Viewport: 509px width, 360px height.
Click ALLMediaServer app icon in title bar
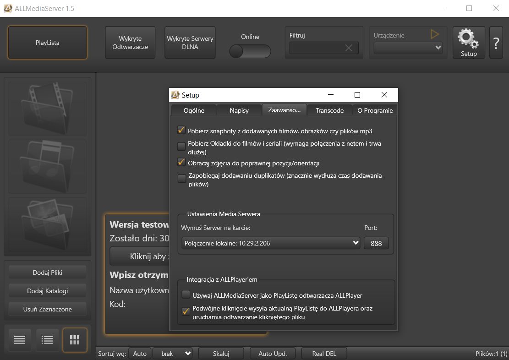coord(8,8)
